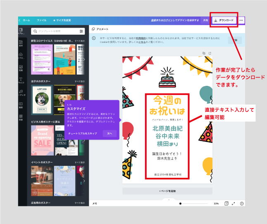The height and width of the screenshot is (224, 267).
Task: Open the page grid view icon
Action: click(226, 203)
